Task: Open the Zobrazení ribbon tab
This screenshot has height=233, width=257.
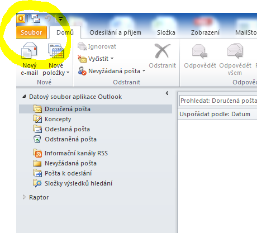Action: coord(205,32)
